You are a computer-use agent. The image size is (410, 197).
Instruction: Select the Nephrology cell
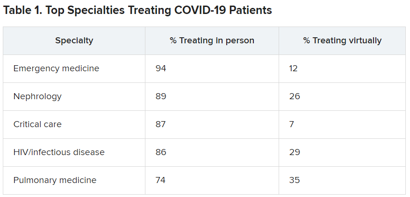pyautogui.click(x=37, y=96)
